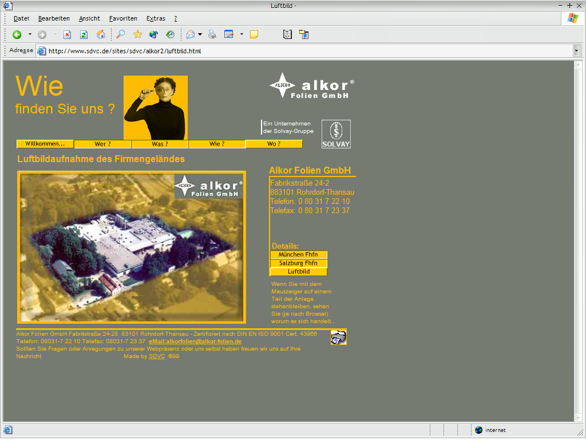Open the Mail envelope button
The height and width of the screenshot is (440, 586).
coord(191,35)
